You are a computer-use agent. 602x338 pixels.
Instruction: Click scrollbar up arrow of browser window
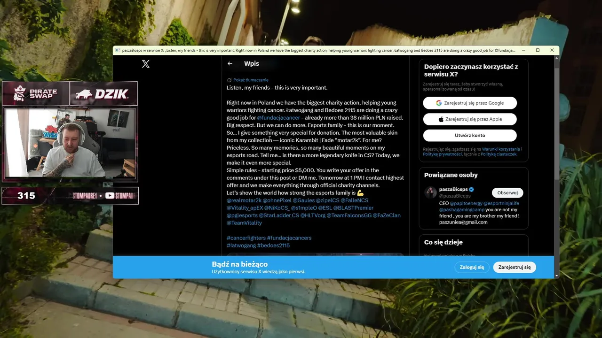(557, 58)
